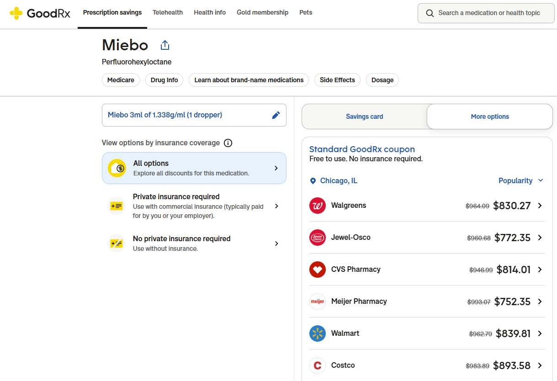Open the Telehealth navigation menu
The image size is (557, 381).
coord(168,13)
